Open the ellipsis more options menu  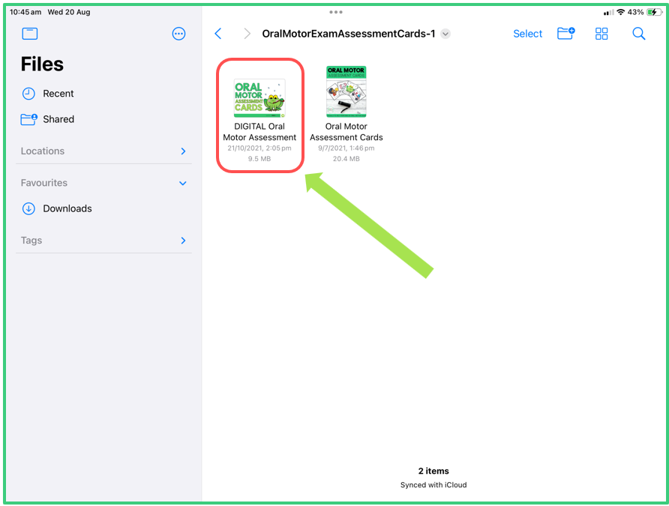pos(178,34)
